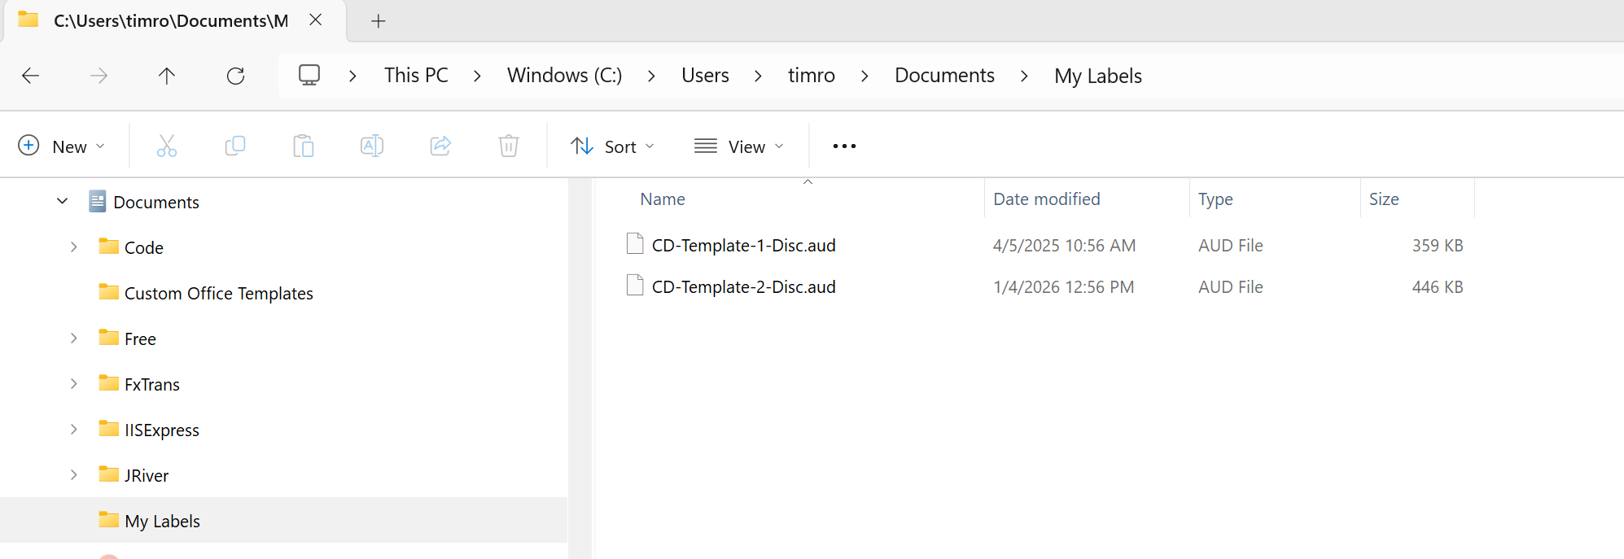Screen dimensions: 1624x559
Task: Click the Share icon in toolbar
Action: 440,146
